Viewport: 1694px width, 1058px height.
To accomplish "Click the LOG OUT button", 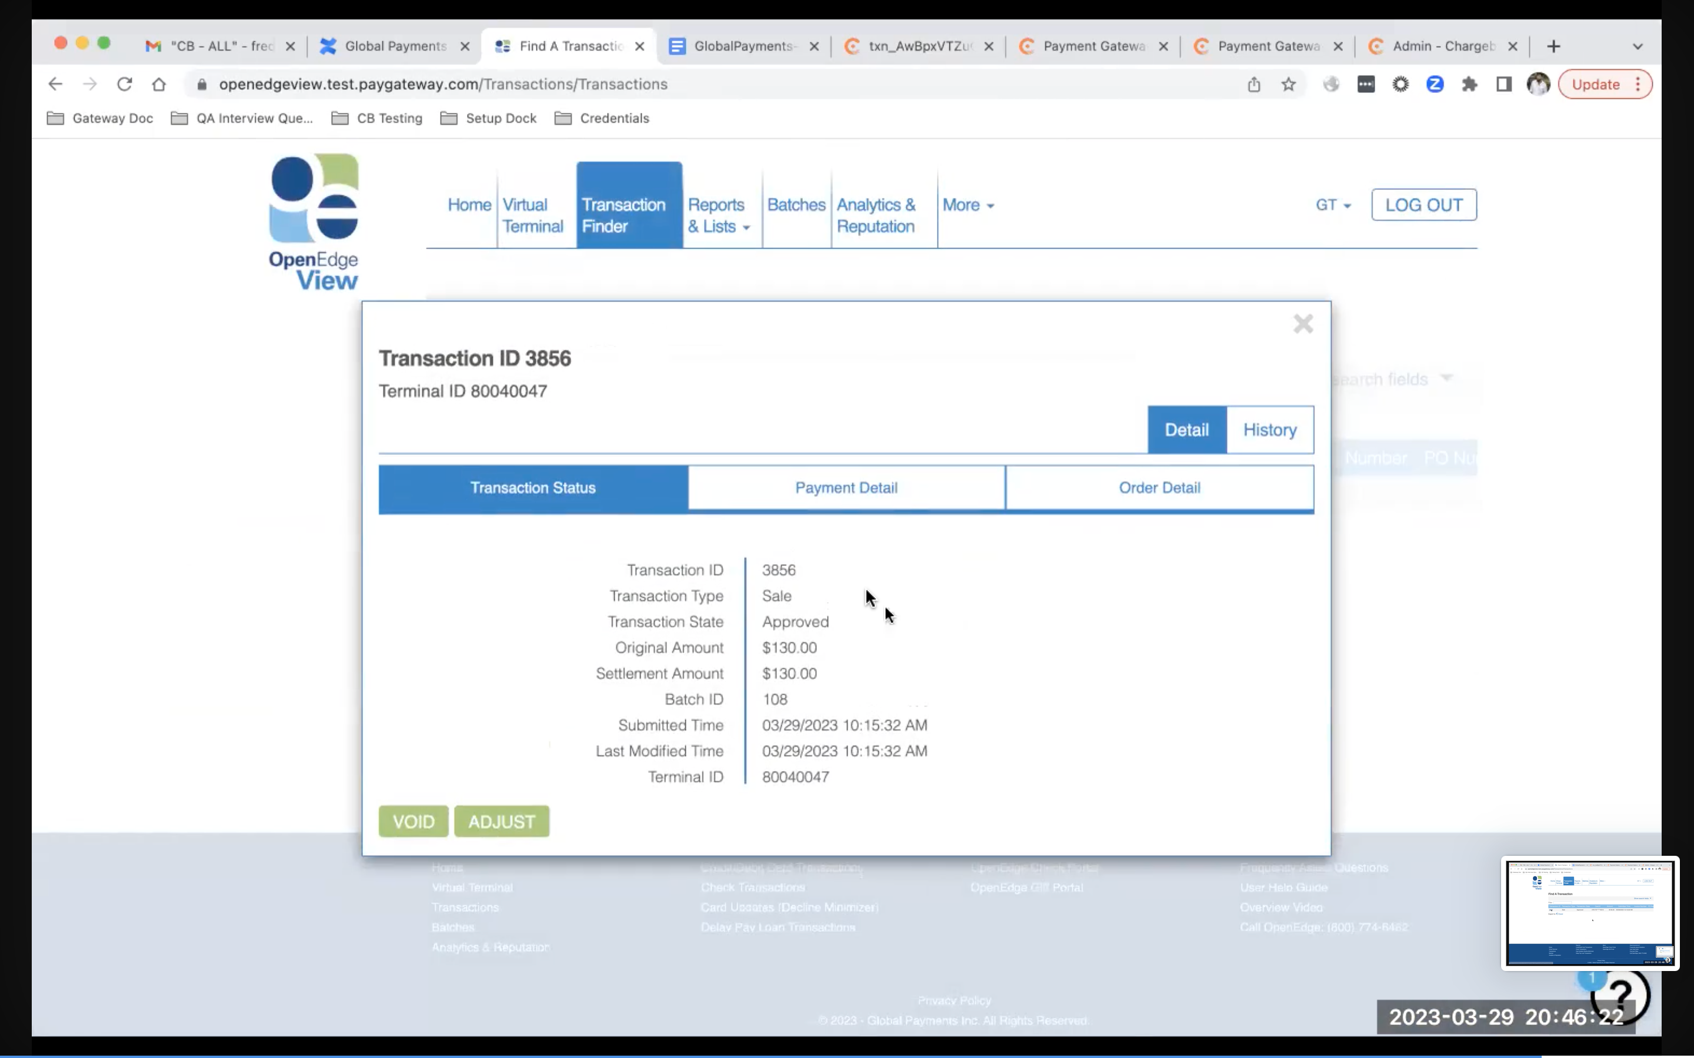I will point(1424,205).
